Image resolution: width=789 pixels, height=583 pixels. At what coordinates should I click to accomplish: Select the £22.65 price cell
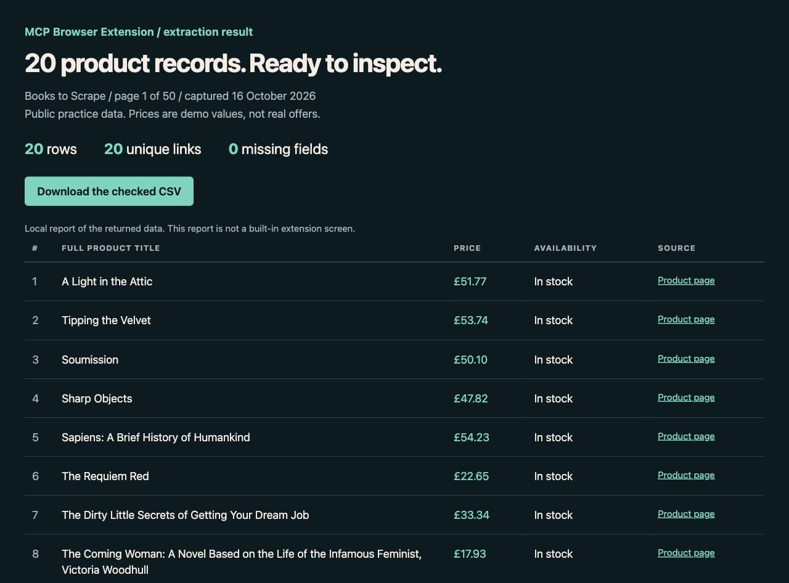pyautogui.click(x=472, y=476)
